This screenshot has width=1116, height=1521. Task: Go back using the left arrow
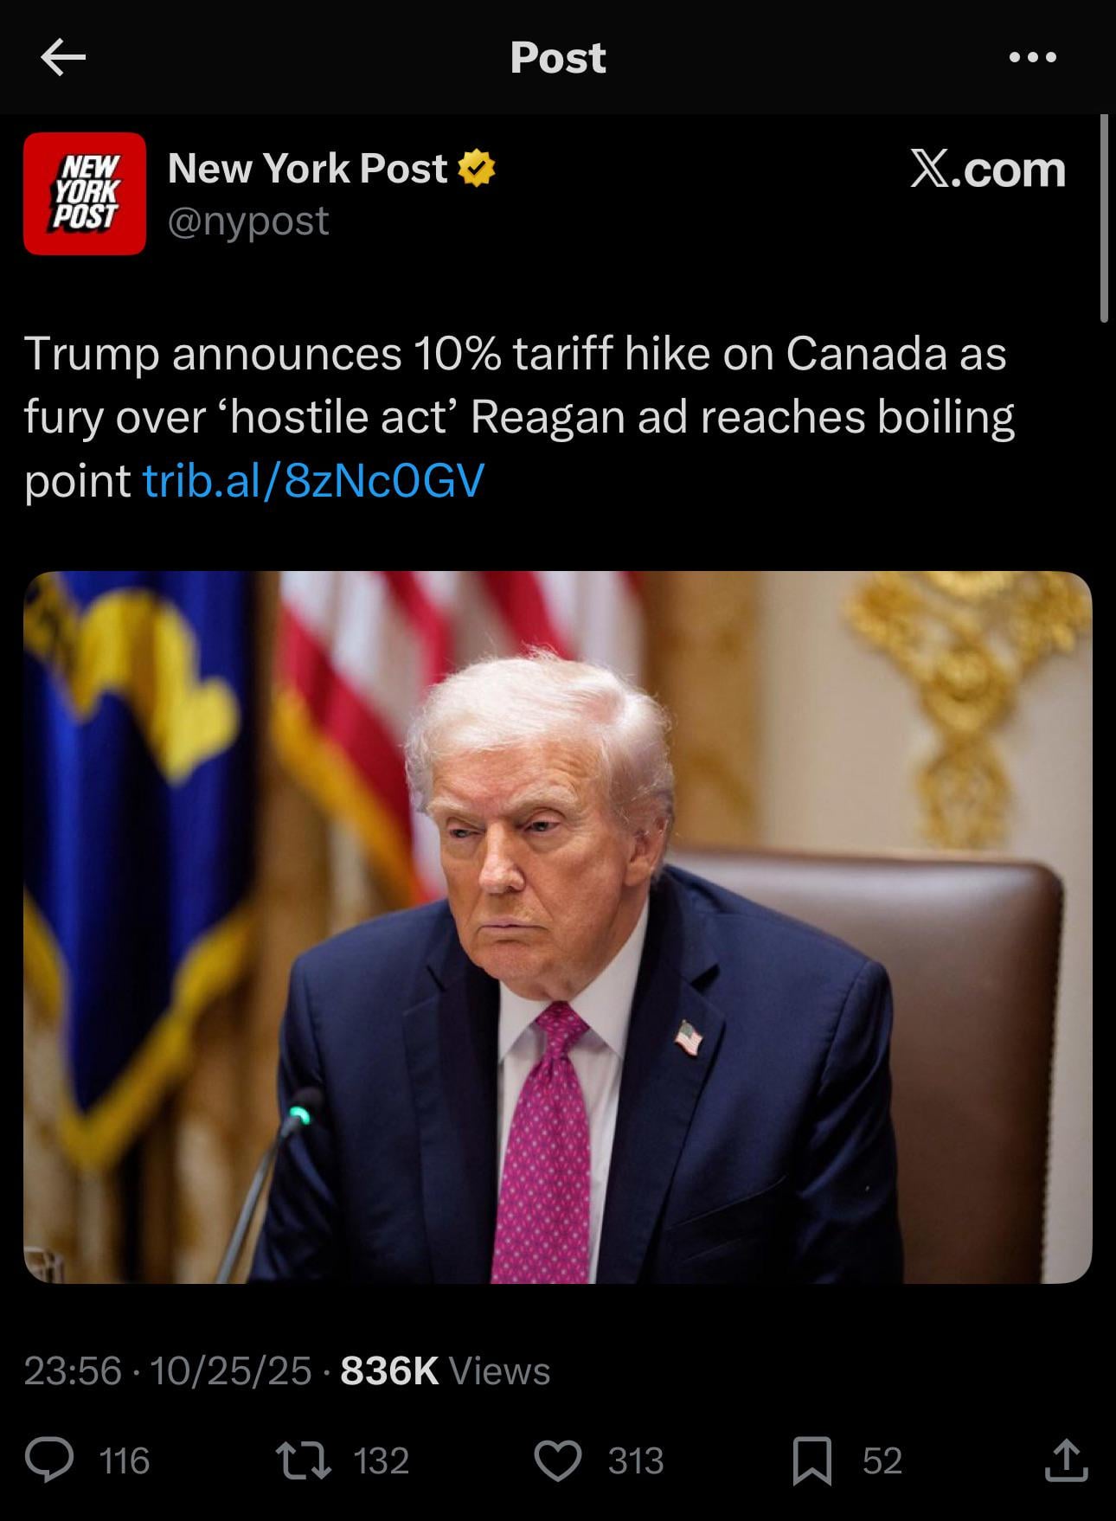pos(63,58)
